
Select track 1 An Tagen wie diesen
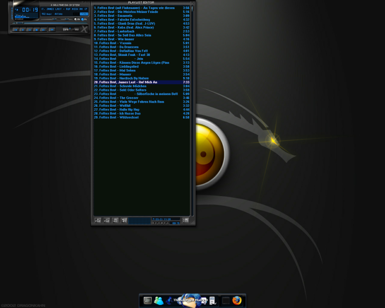[x=142, y=8]
